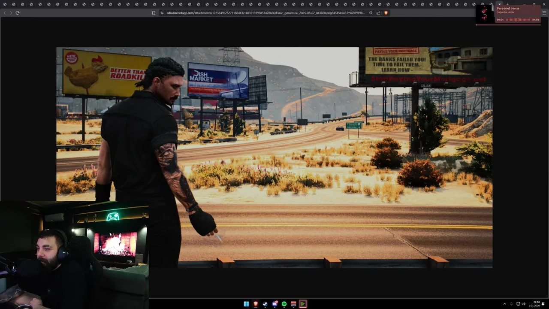
Task: Click the GTA screenshot image
Action: click(x=274, y=158)
